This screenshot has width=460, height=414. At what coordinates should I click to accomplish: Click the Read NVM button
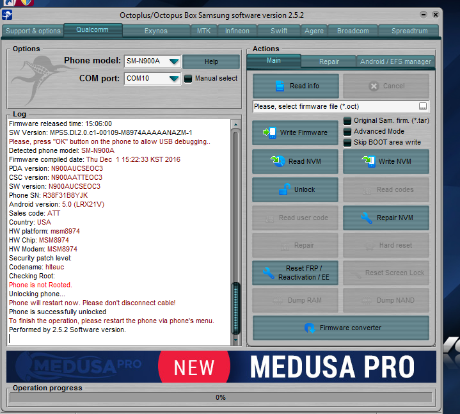click(295, 161)
